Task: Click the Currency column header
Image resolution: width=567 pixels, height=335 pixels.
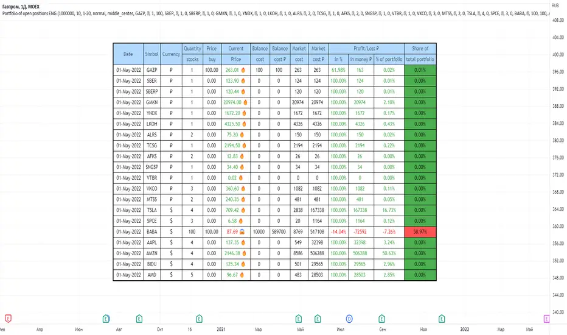Action: pos(171,54)
